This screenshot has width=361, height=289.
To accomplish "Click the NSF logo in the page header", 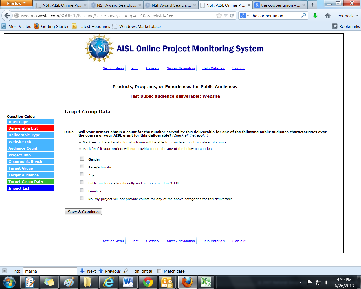I will click(99, 48).
